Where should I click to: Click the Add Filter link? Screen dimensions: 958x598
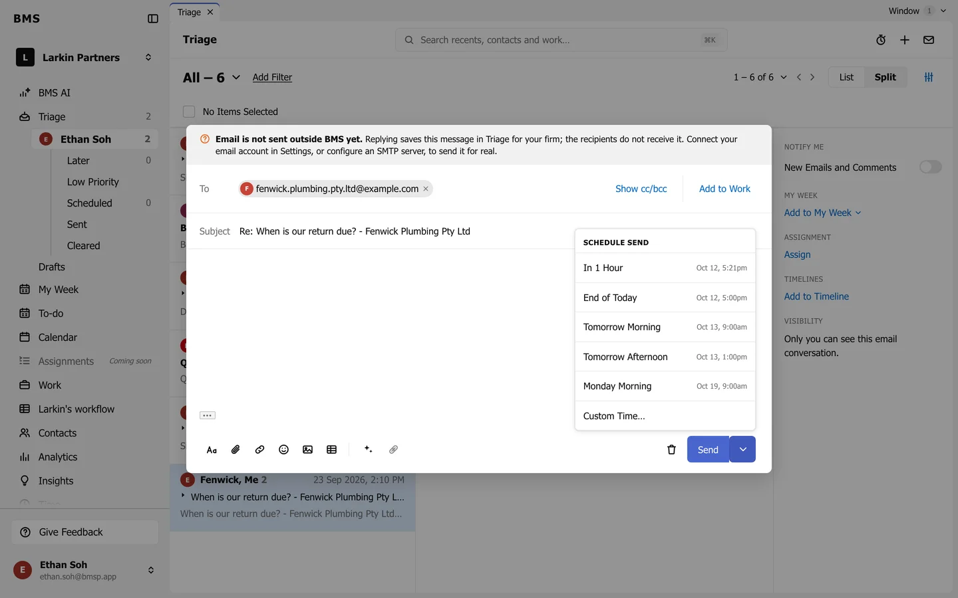(x=272, y=77)
